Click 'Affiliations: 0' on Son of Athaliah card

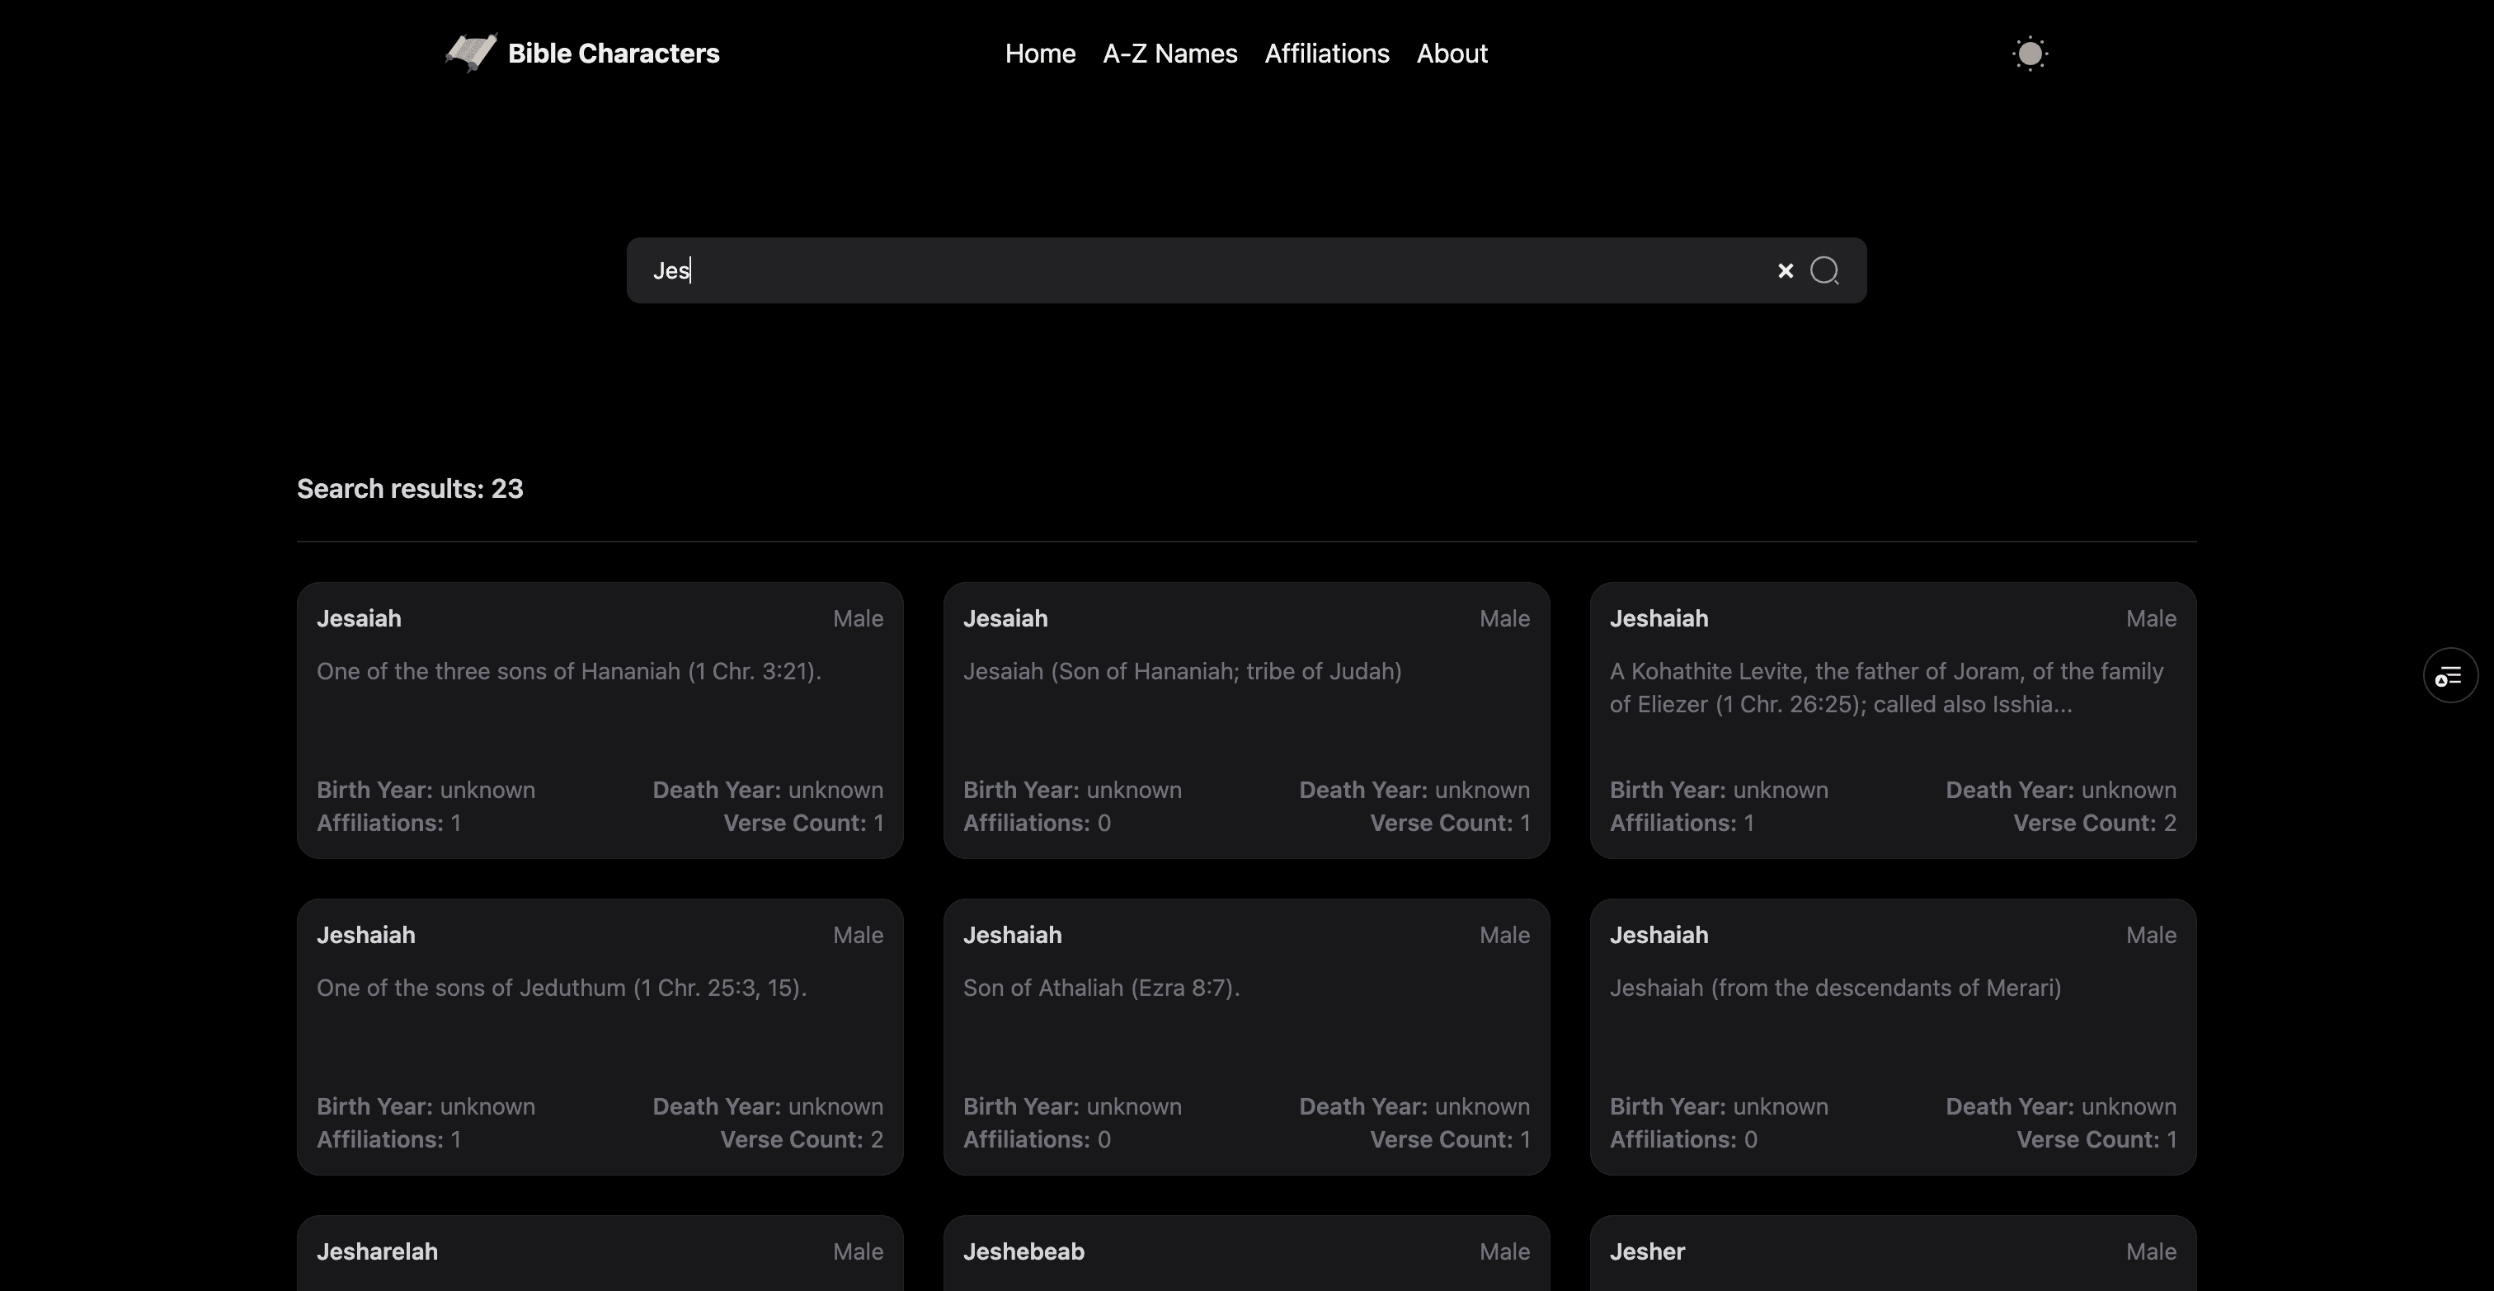click(1036, 1139)
